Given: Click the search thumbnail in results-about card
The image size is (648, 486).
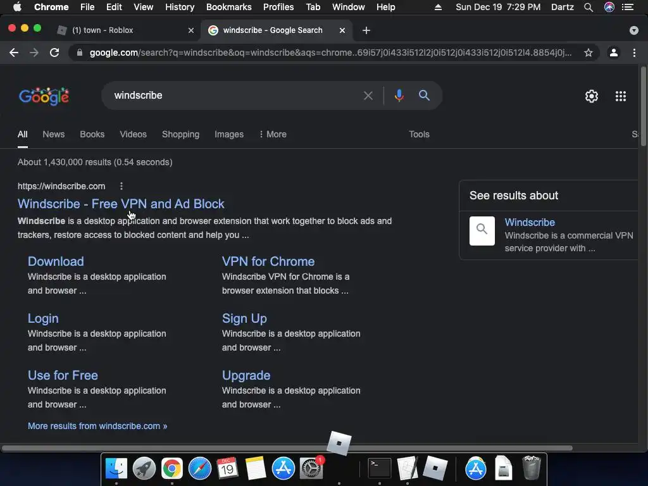Looking at the screenshot, I should coord(482,231).
